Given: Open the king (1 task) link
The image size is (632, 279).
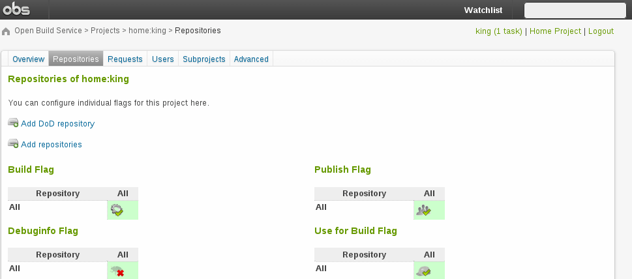Looking at the screenshot, I should click(499, 31).
